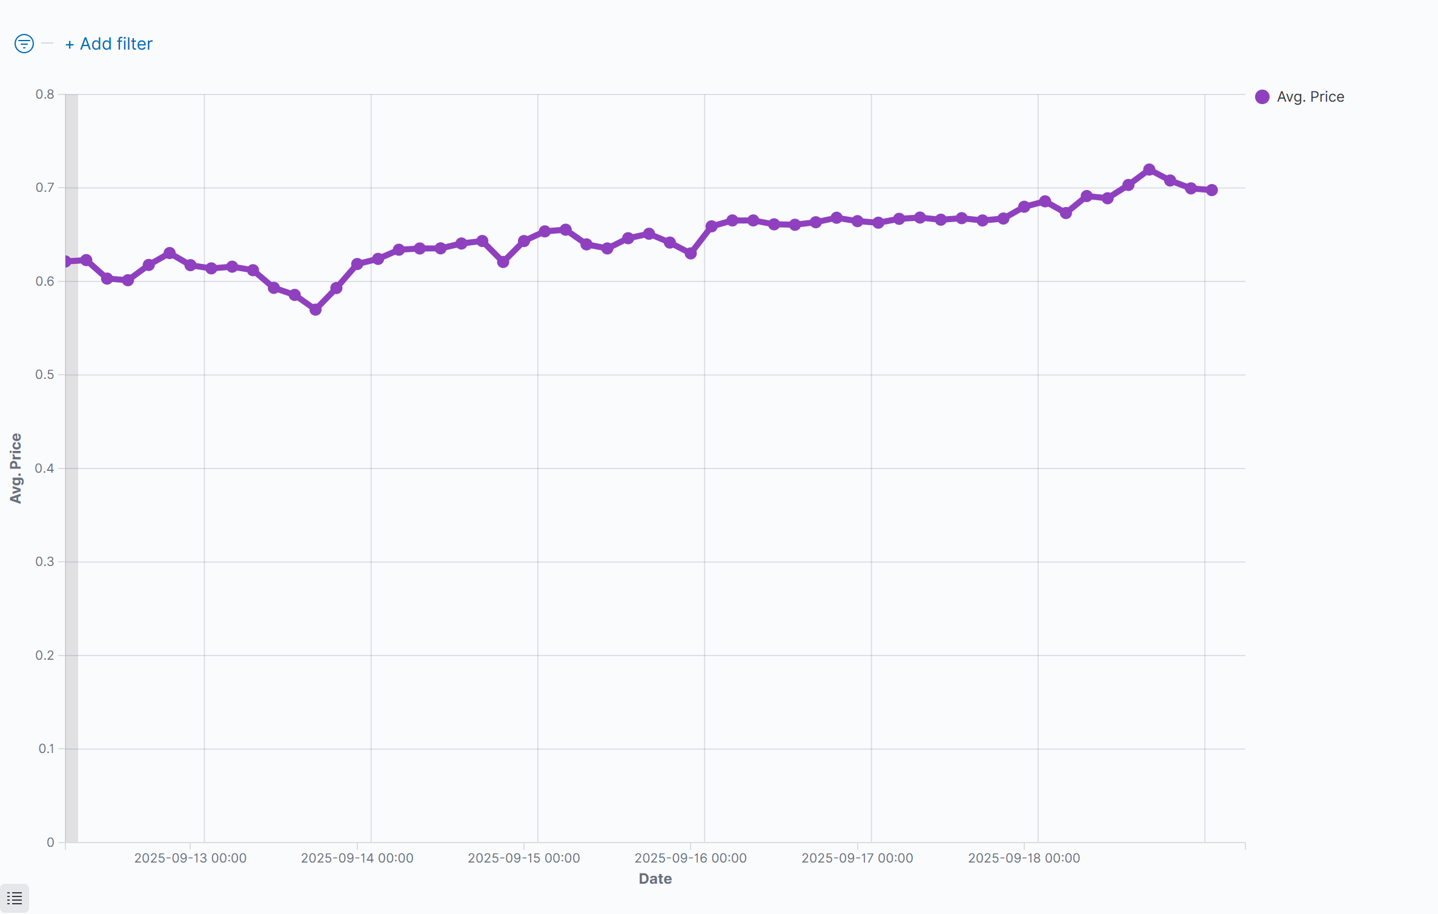Click the 0 y-axis tick label
The height and width of the screenshot is (914, 1438).
pyautogui.click(x=50, y=842)
